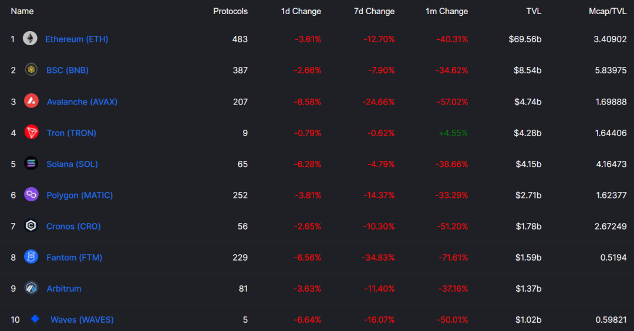Screen dimensions: 634x331
Task: Click the Ethereum chain logo icon
Action: coord(30,38)
